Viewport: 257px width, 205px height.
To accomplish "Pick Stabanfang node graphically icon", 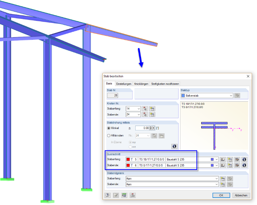I will click(x=145, y=109).
